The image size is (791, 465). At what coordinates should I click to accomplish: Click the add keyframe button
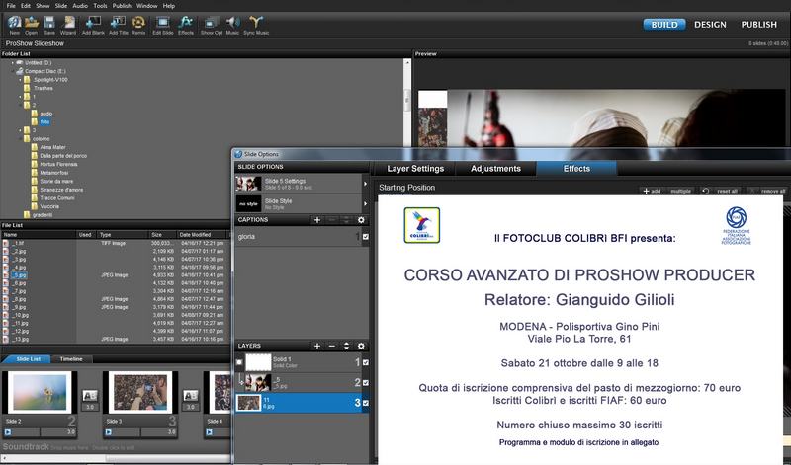pos(652,191)
